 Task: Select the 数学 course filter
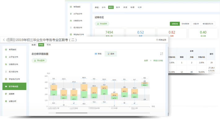point(118,7)
